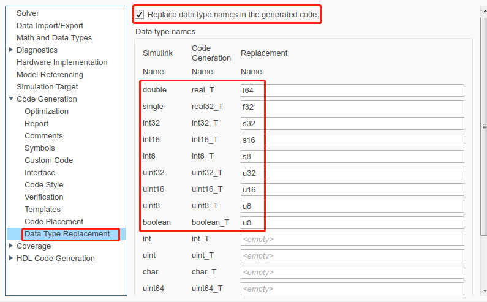This screenshot has width=487, height=302.
Task: Click the vertical scrollbar thumb
Action: (x=483, y=126)
